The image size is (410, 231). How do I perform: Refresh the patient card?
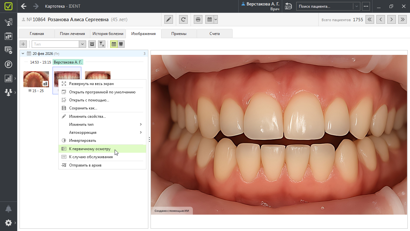coord(183,20)
